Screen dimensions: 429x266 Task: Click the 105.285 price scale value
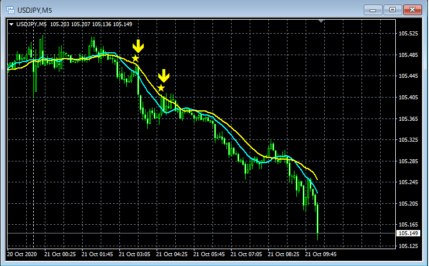coord(408,161)
